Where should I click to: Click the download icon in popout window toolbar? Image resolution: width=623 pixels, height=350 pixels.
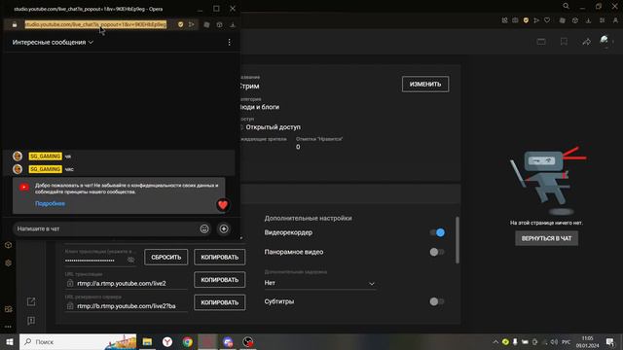coord(233,24)
